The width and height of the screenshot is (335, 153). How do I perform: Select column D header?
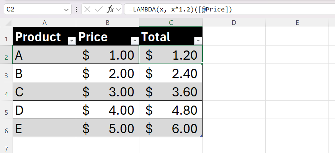pyautogui.click(x=234, y=23)
